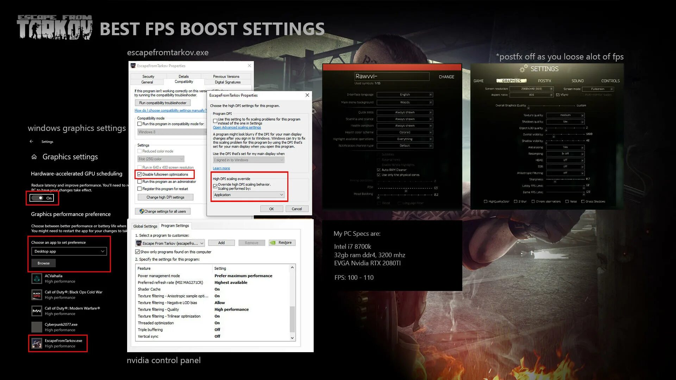Adjust the Overall visibility slider
Screen dimensions: 676x380
click(565, 134)
